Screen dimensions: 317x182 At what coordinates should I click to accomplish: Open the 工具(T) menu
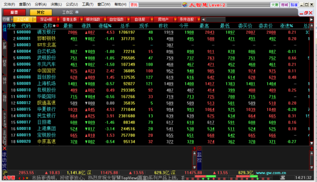click(88, 5)
